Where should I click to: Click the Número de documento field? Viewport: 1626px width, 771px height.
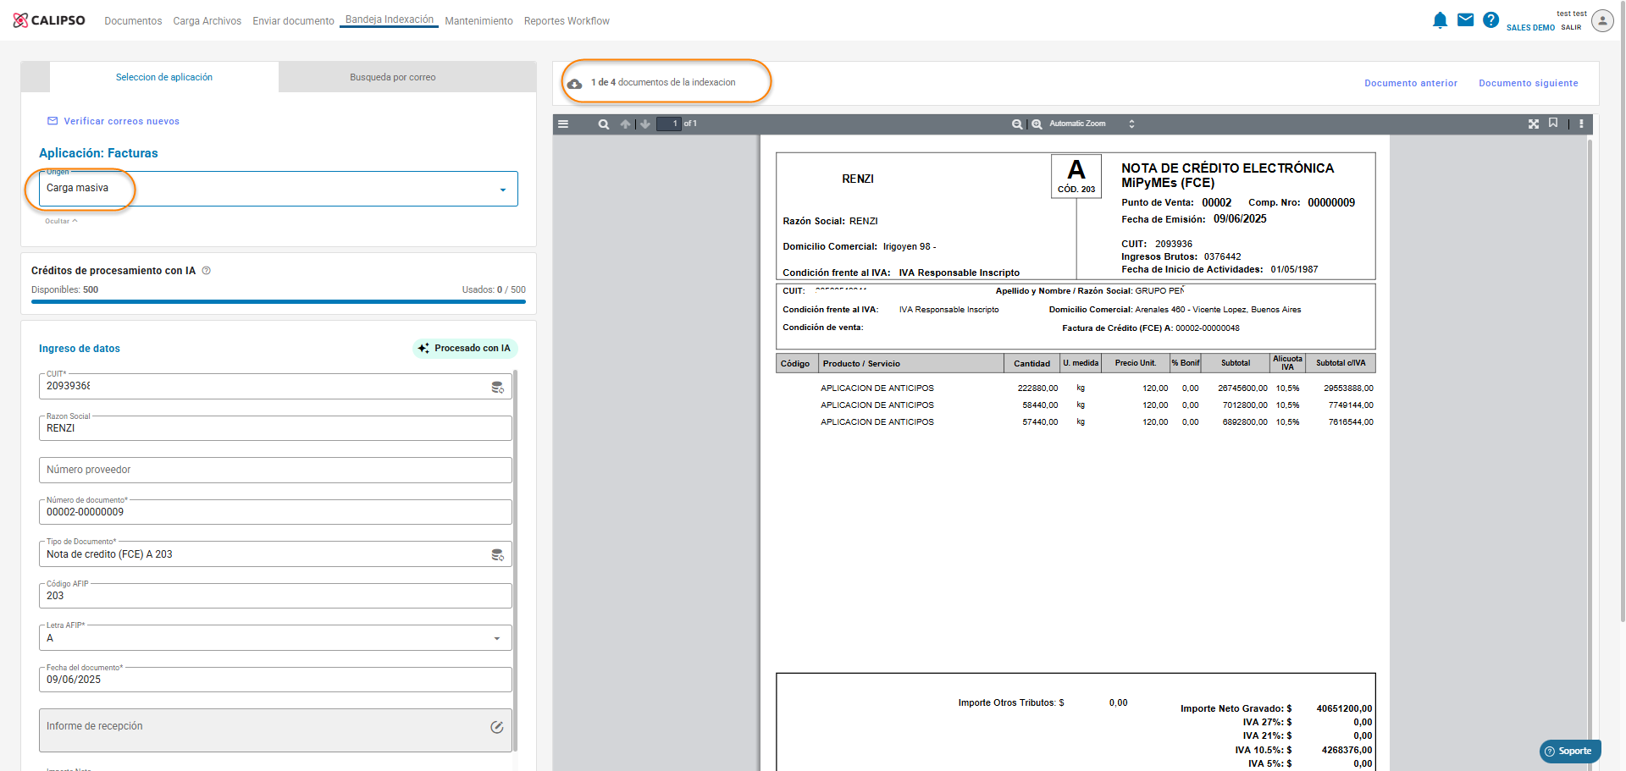[x=275, y=512]
